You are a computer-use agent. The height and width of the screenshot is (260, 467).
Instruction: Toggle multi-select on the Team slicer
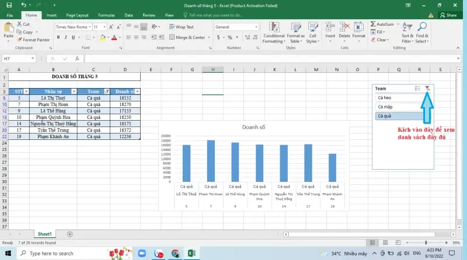click(417, 89)
